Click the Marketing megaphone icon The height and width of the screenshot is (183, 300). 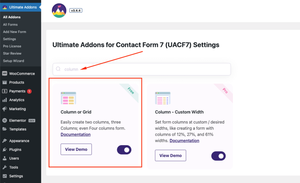click(x=4, y=109)
